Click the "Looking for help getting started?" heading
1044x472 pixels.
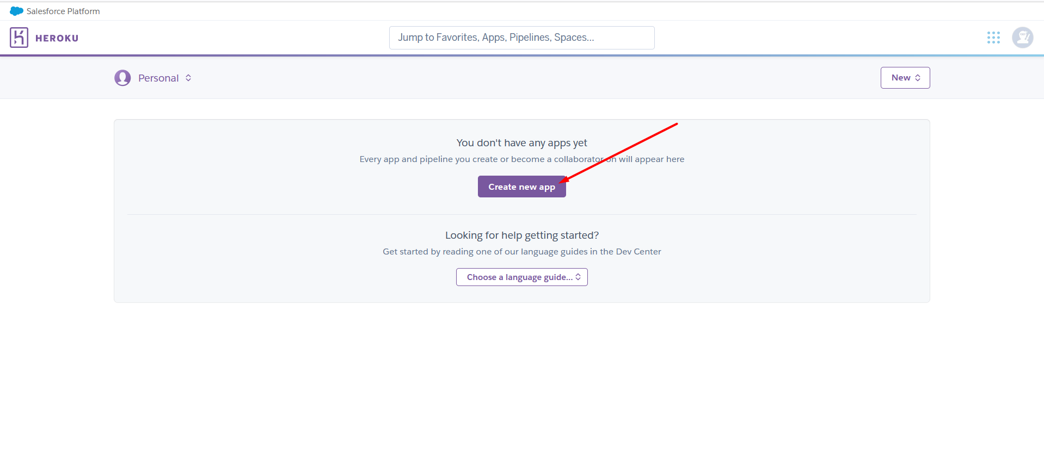(x=521, y=235)
